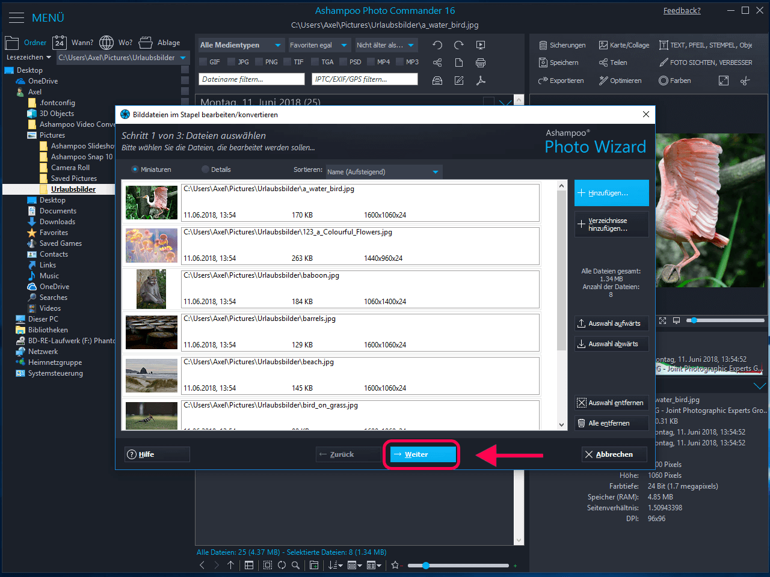Image resolution: width=770 pixels, height=577 pixels.
Task: Click the printer icon in main toolbar
Action: (x=481, y=63)
